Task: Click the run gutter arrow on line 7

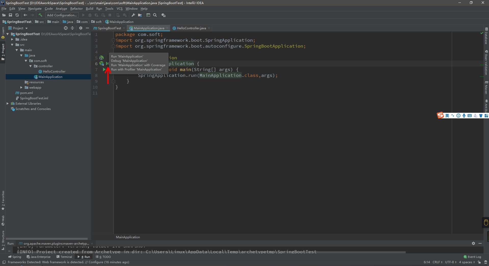Action: [104, 69]
